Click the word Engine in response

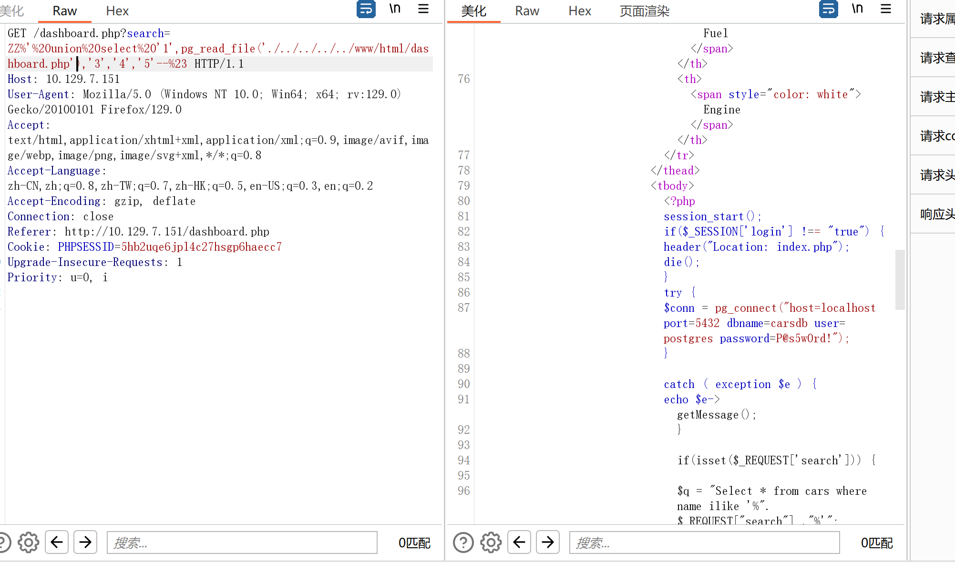(722, 110)
